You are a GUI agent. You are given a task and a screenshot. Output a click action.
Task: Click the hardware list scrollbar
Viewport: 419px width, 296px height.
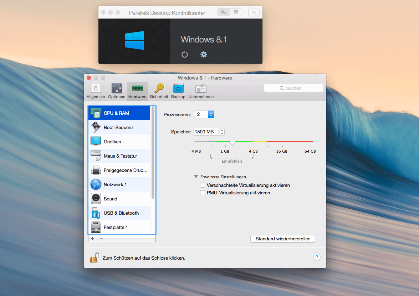click(x=153, y=153)
